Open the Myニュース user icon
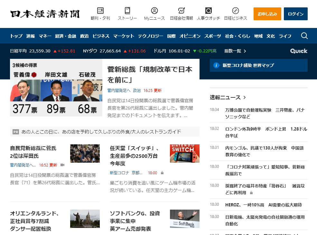 click(154, 11)
